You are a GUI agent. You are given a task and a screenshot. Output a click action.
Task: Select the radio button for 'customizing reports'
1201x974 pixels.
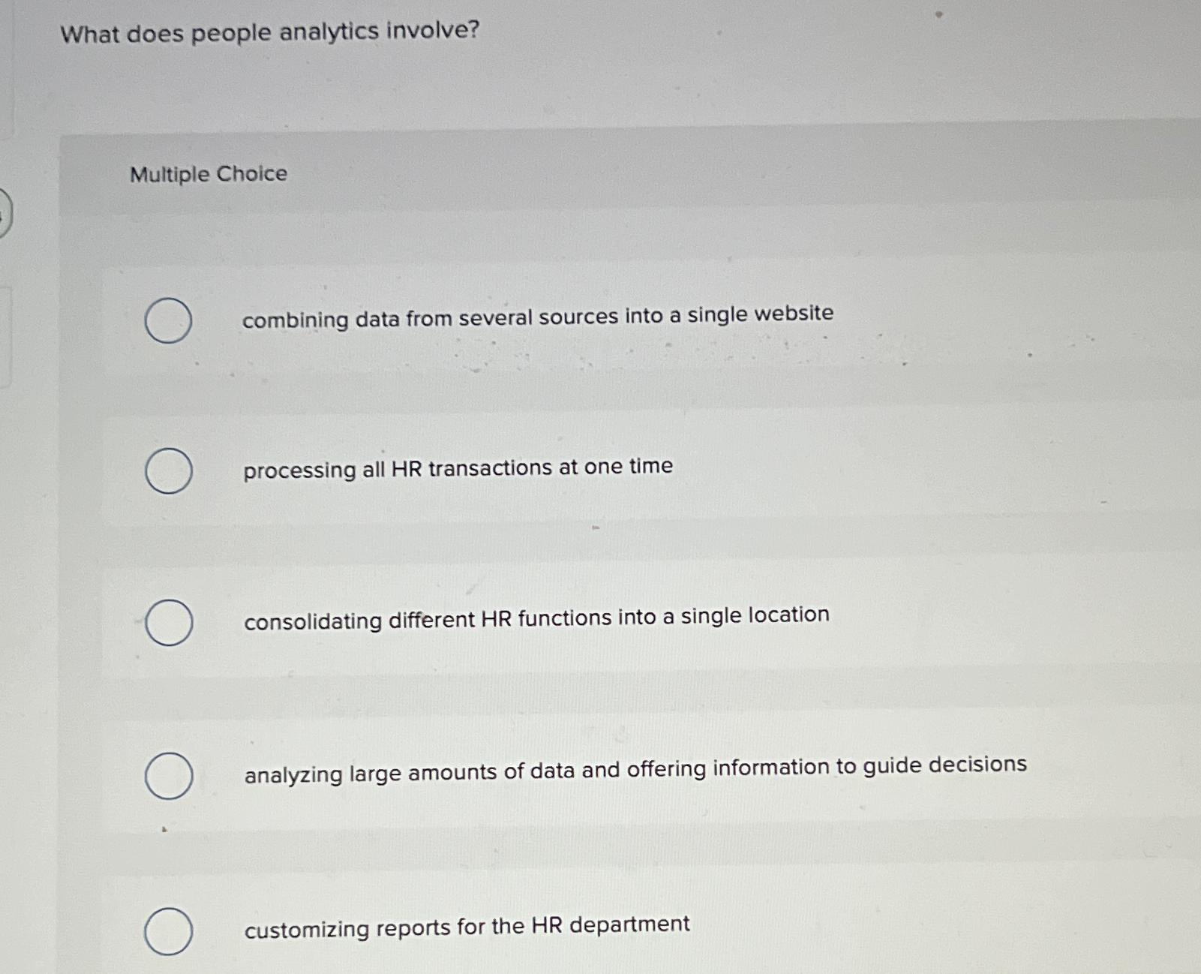click(168, 930)
